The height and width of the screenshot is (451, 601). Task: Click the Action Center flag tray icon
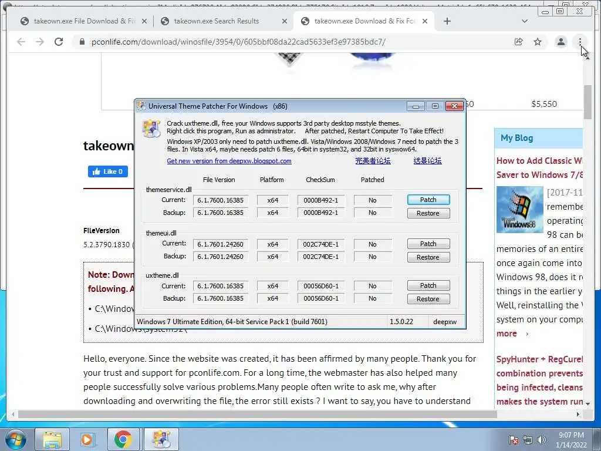click(x=513, y=440)
